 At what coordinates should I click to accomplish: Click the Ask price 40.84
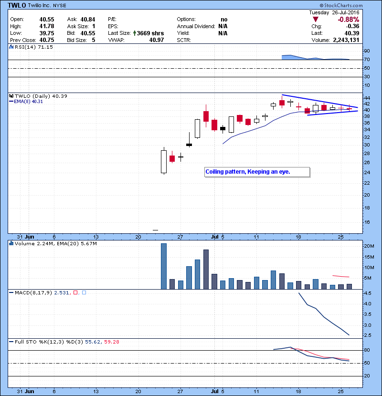88,20
